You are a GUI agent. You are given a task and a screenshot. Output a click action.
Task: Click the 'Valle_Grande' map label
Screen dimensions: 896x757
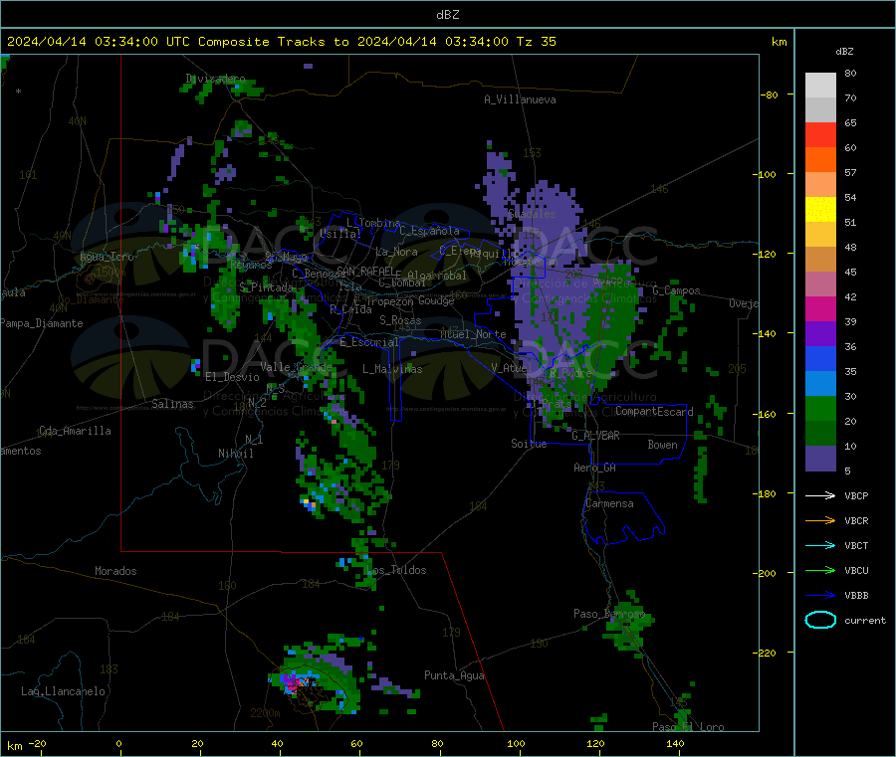tap(296, 367)
